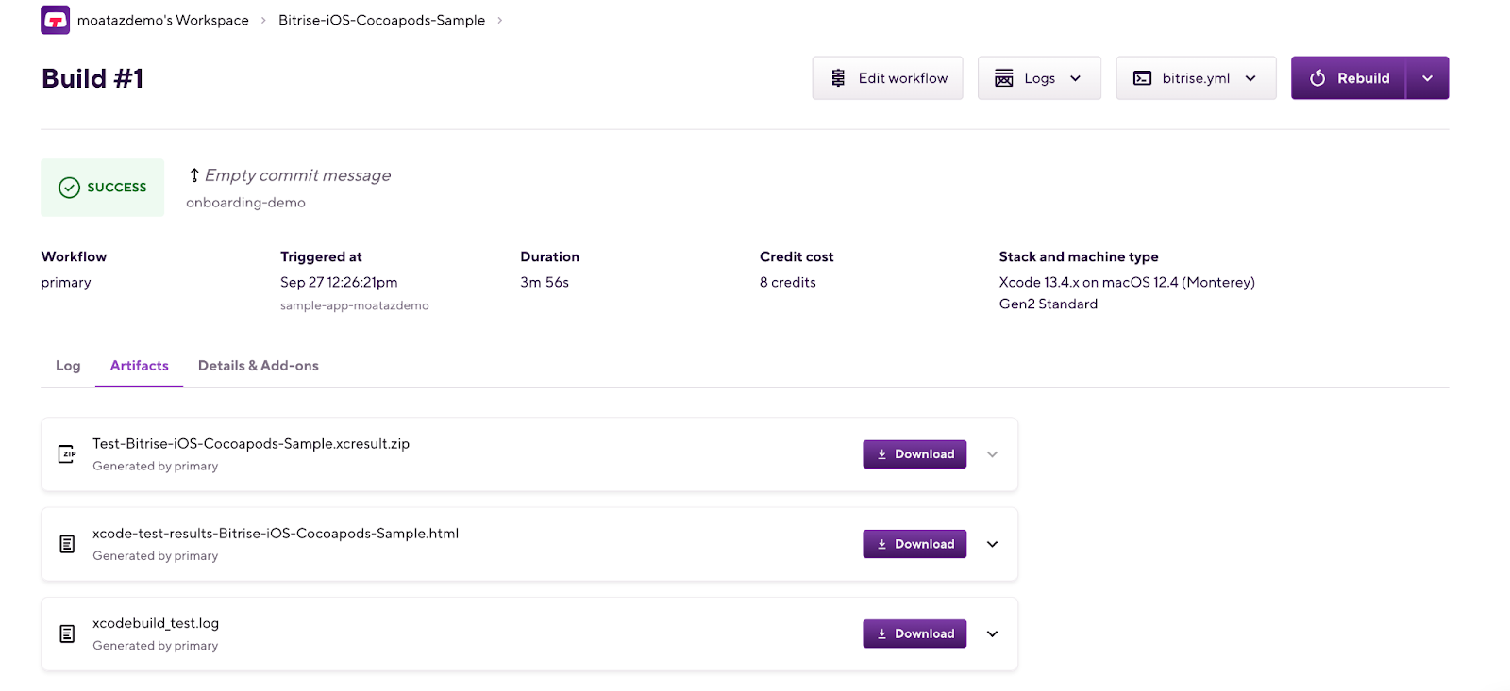Image resolution: width=1510 pixels, height=691 pixels.
Task: Click the SUCCESS status badge
Action: 103,188
